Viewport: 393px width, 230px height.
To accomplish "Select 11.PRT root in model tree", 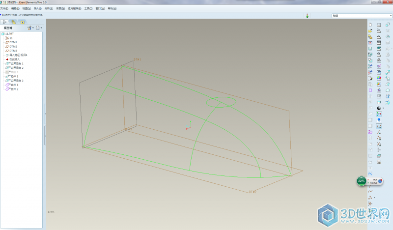I will 7,33.
